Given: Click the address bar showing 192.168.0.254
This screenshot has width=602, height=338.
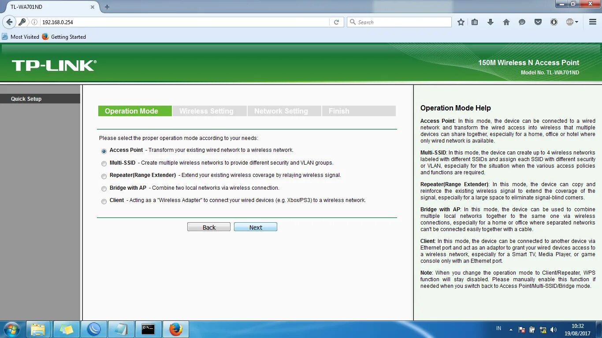Looking at the screenshot, I should [x=184, y=22].
